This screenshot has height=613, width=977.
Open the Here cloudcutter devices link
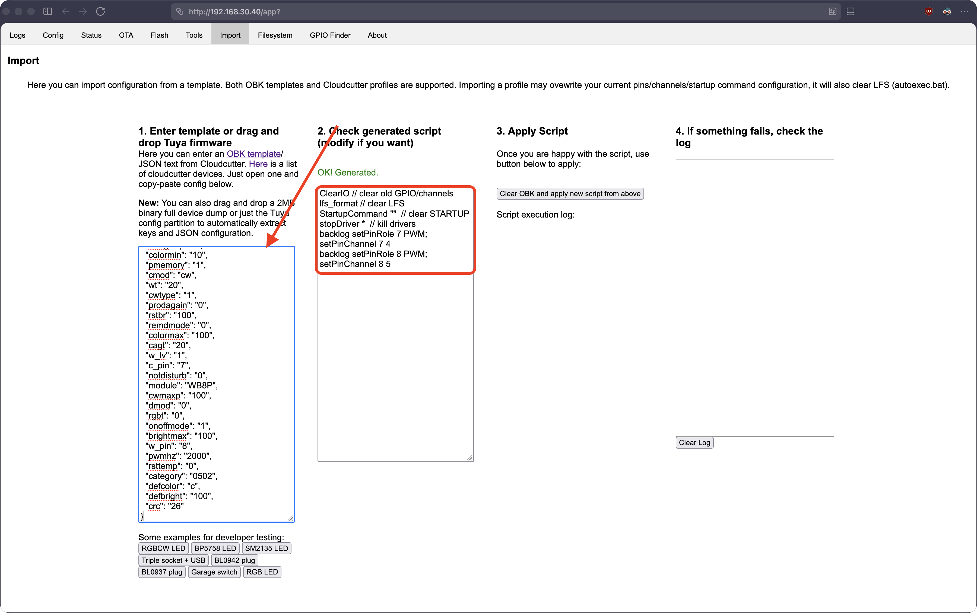coord(258,164)
